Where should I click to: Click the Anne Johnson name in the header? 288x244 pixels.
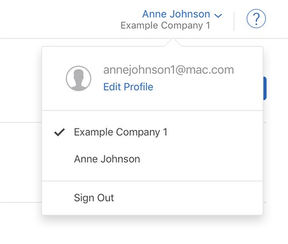(176, 14)
